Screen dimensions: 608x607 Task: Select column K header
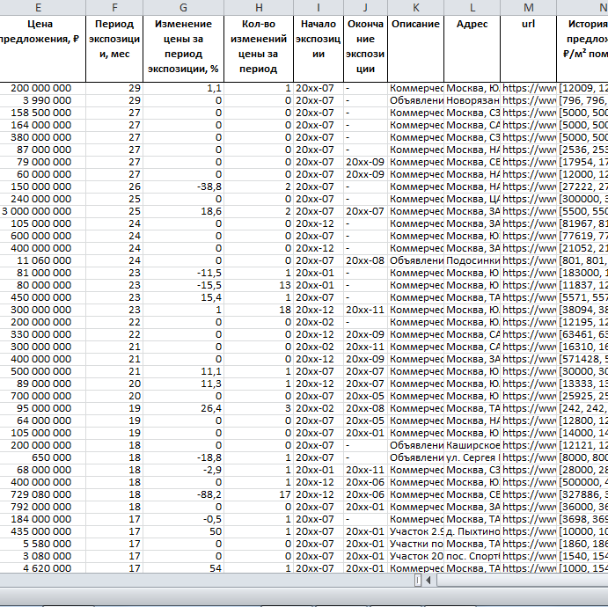[x=415, y=7]
